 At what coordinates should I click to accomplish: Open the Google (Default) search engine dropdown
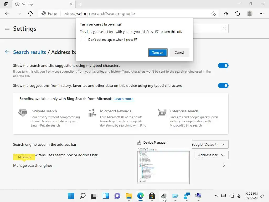[x=210, y=144]
